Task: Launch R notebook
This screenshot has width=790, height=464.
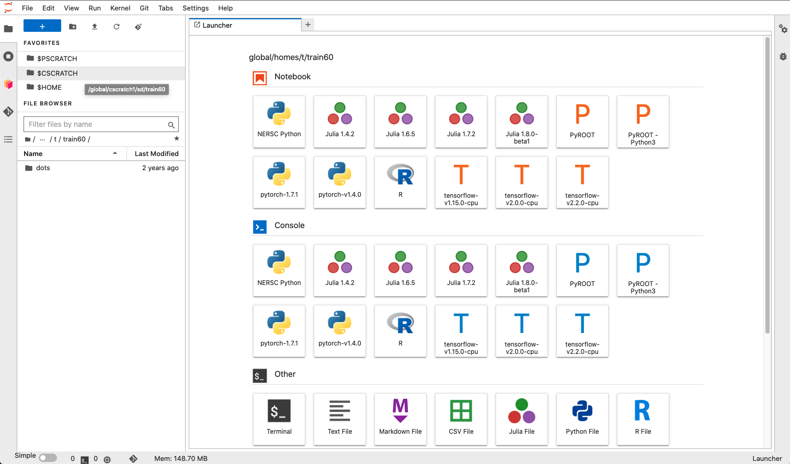Action: [x=400, y=182]
